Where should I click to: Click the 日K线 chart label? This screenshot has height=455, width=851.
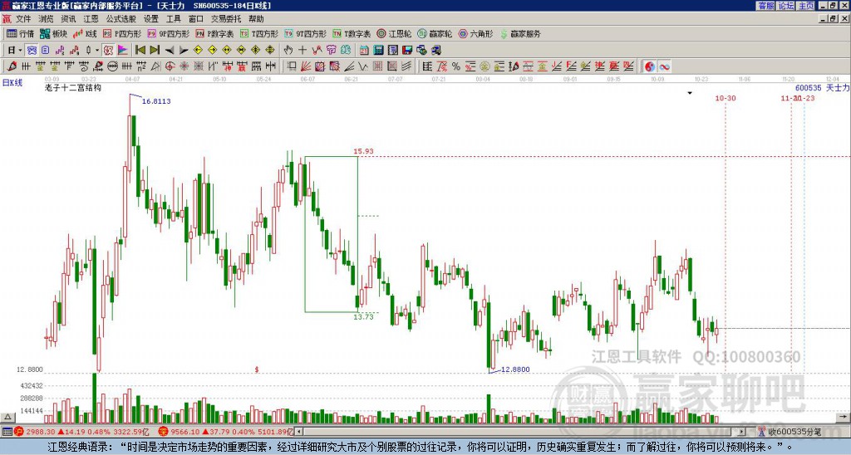click(12, 83)
